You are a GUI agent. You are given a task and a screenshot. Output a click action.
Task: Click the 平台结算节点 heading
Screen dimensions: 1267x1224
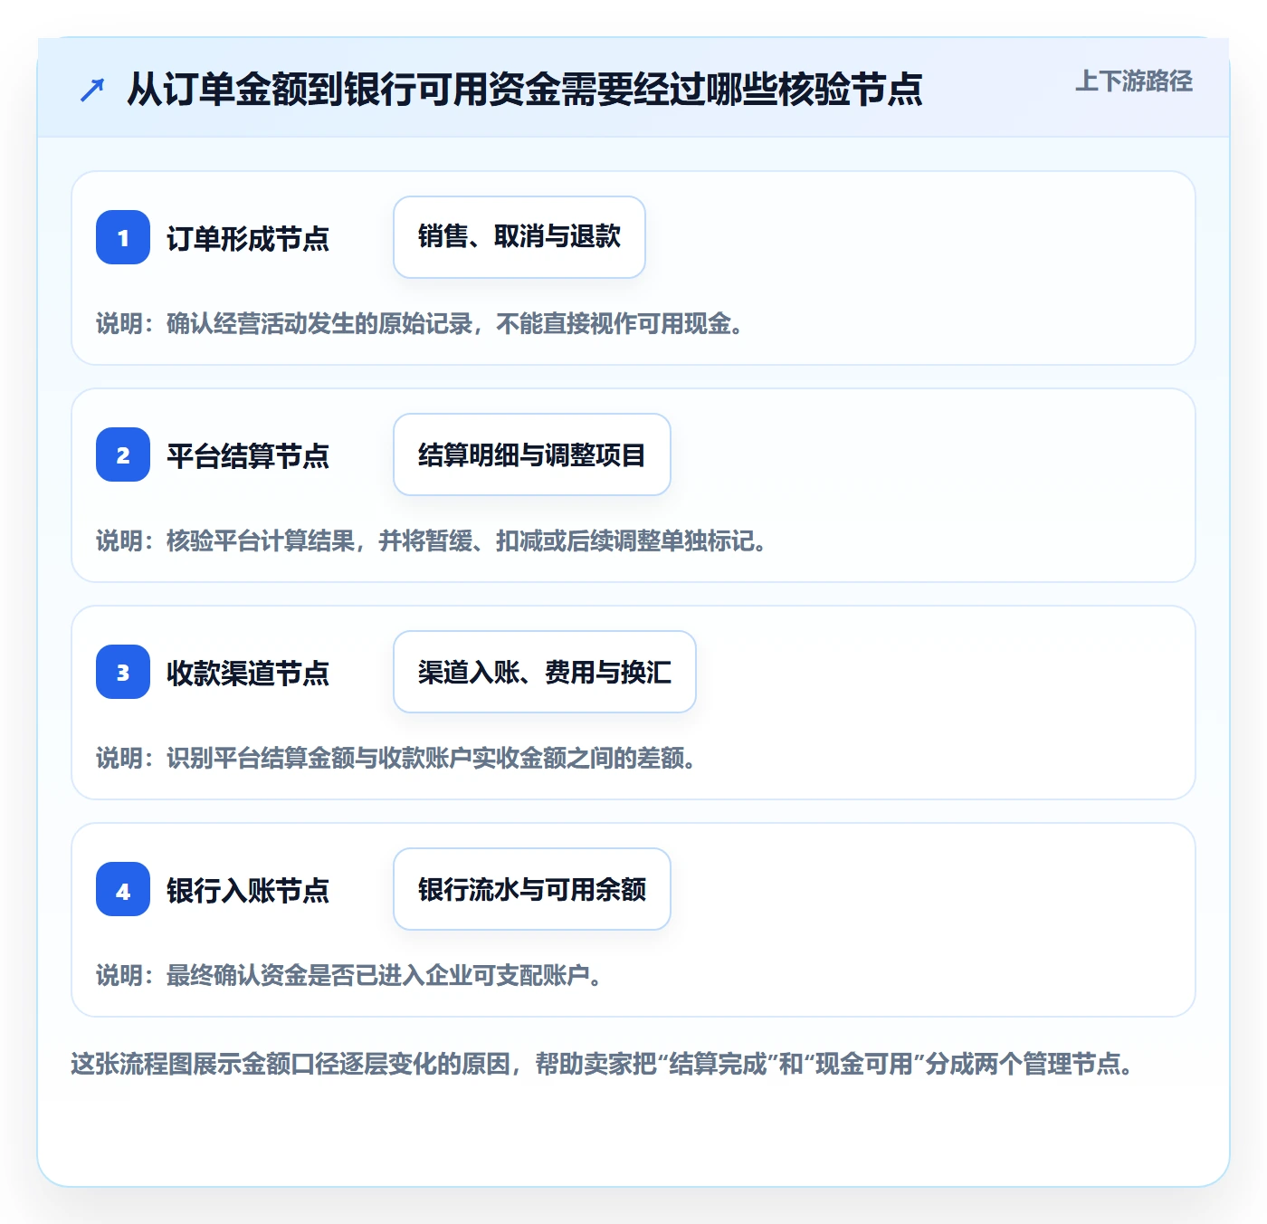[248, 455]
